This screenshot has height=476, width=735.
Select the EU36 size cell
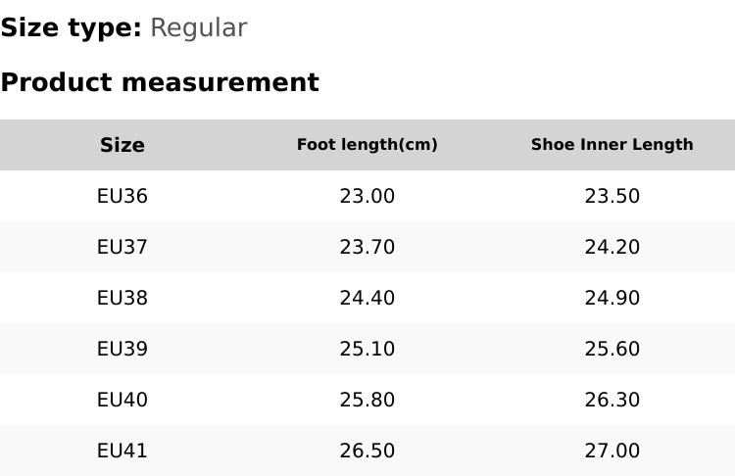[122, 196]
